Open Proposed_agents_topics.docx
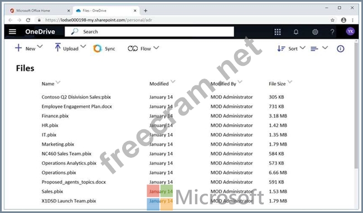Screen dimensions: 363x213 click(74, 182)
